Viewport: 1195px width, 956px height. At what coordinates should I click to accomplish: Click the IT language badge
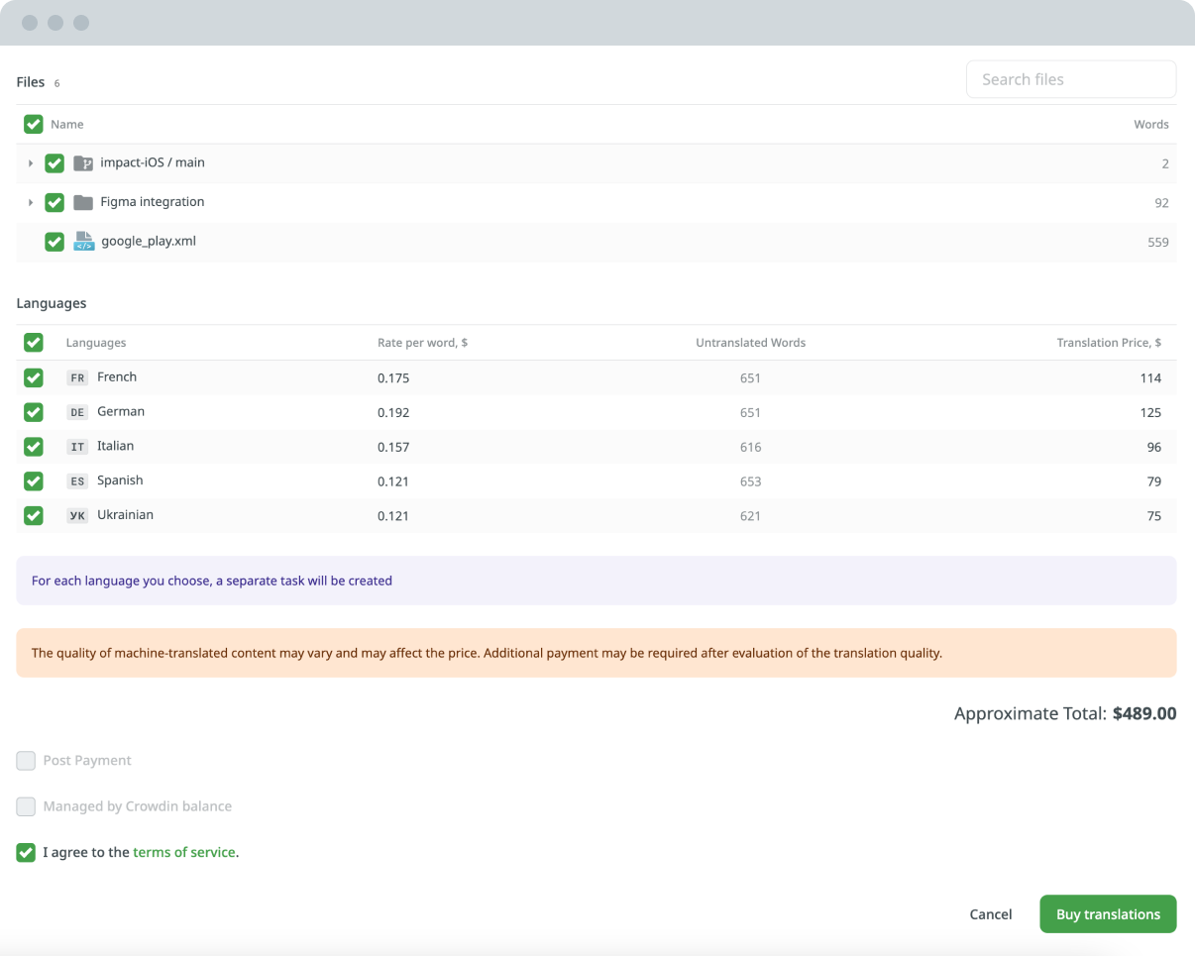(x=77, y=448)
